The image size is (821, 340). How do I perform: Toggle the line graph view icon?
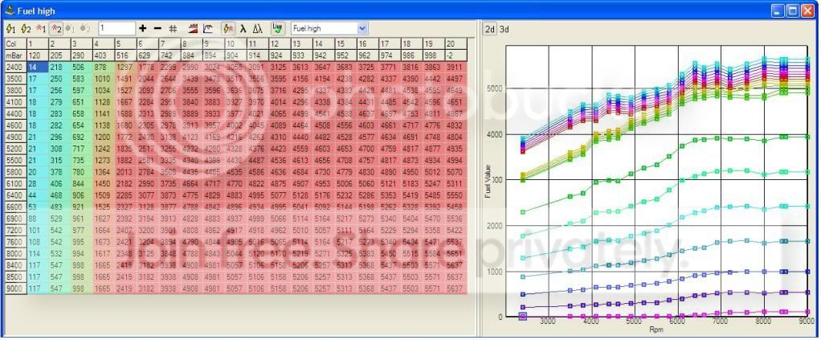pos(208,28)
